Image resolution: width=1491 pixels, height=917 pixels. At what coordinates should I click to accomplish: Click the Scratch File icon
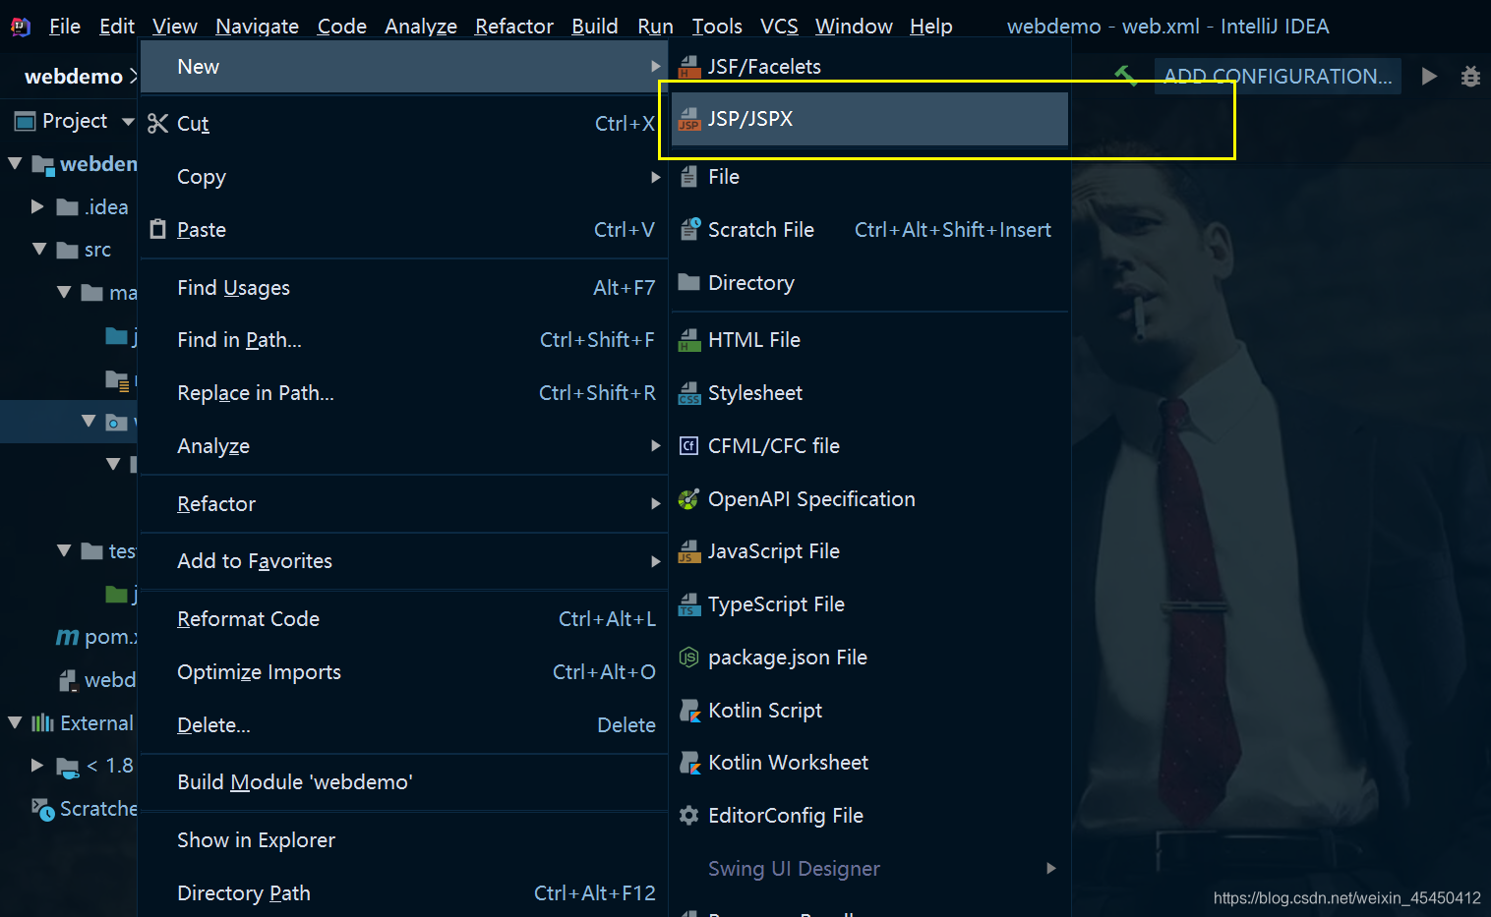(689, 230)
